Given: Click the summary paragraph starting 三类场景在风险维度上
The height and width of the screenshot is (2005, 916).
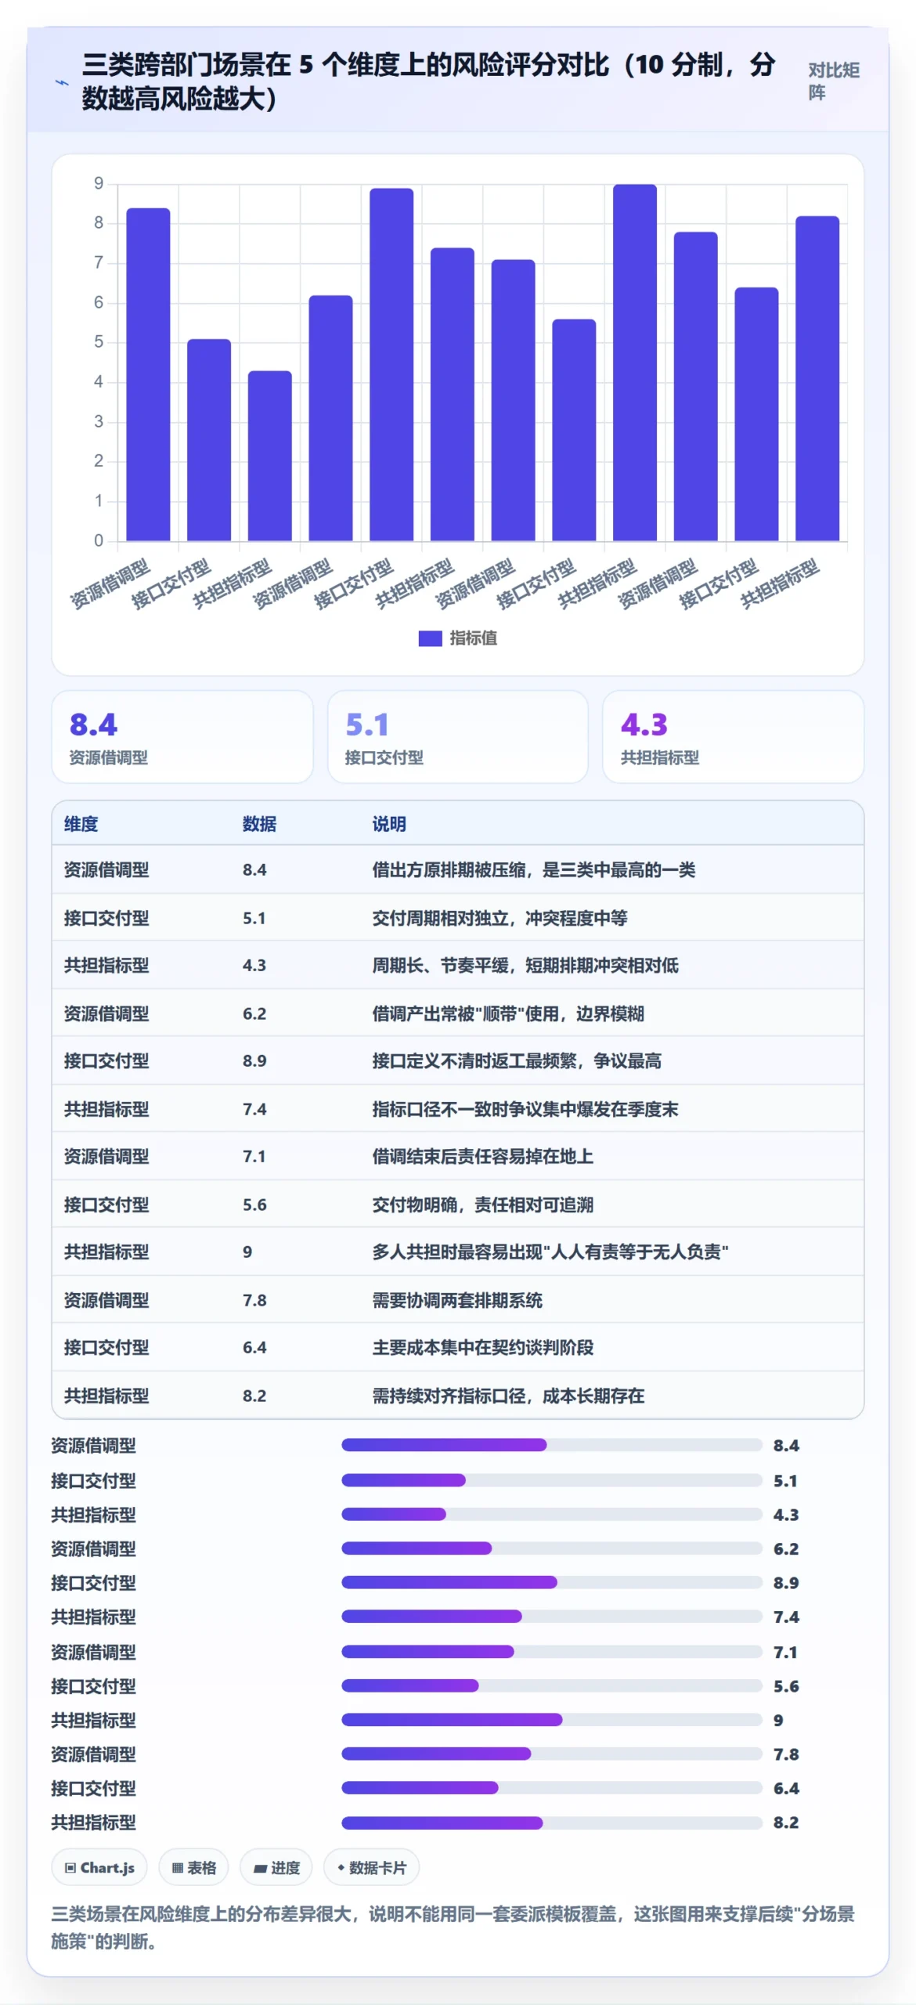Looking at the screenshot, I should coord(453,1927).
